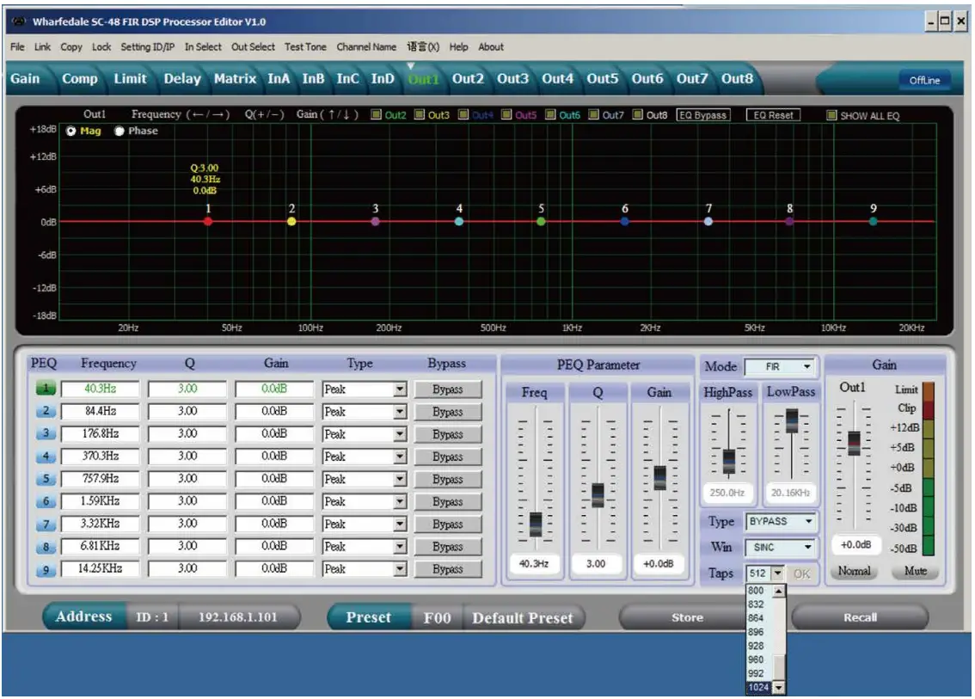
Task: Select the Phase radio button
Action: pyautogui.click(x=121, y=131)
